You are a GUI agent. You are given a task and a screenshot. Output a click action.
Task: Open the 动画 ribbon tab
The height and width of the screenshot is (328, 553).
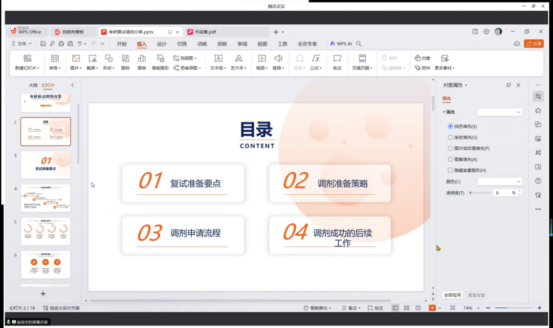pos(202,44)
